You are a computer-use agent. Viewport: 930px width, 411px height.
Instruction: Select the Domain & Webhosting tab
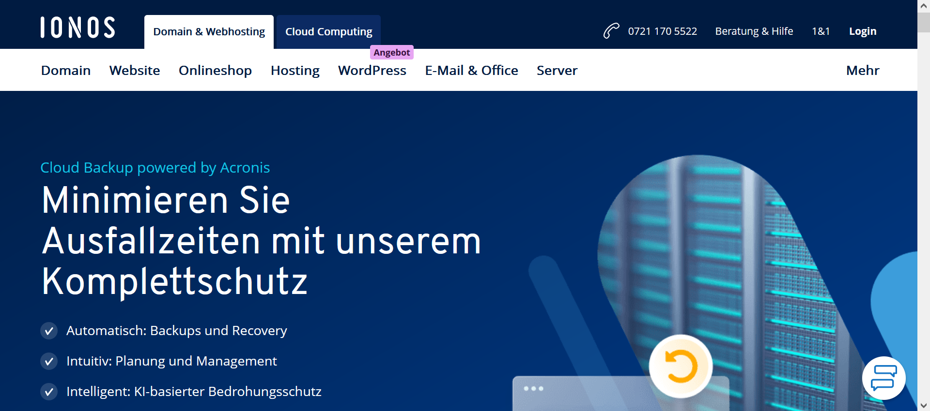click(209, 32)
